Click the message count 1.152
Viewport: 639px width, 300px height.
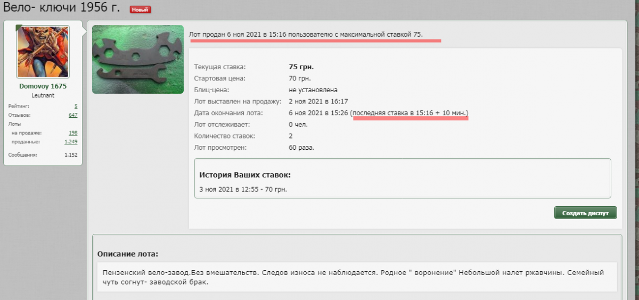tap(71, 155)
